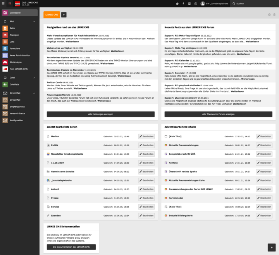Viewport: 279px width, 255px height.
Task: Click the Gemeinsame Inhalte page row
Action: tap(101, 172)
